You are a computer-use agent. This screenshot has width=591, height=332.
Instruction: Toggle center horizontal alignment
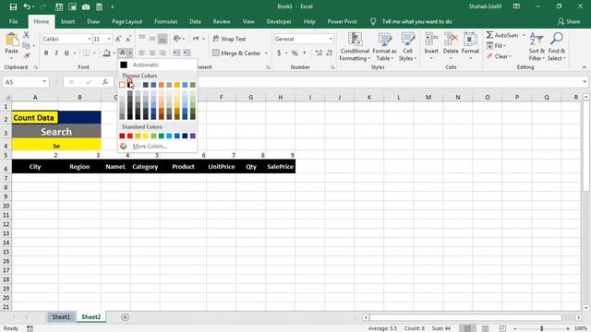(152, 53)
